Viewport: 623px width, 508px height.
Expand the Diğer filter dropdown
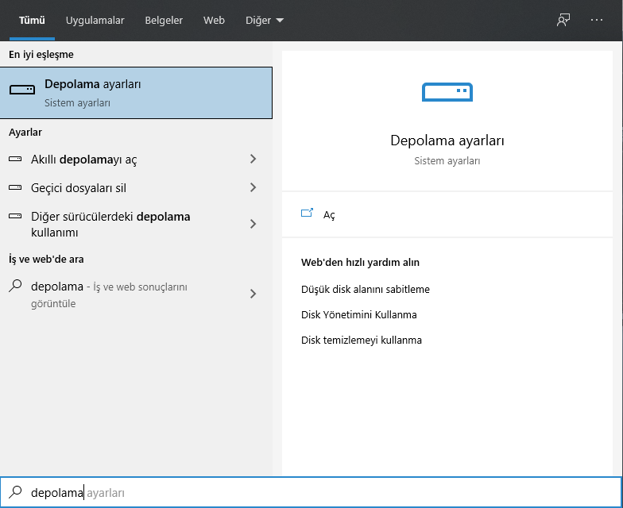264,21
